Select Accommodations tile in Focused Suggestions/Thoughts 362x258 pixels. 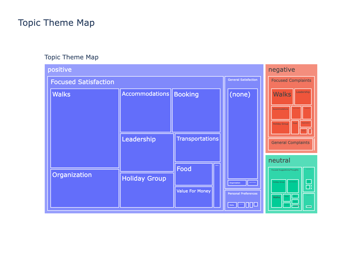(293, 186)
